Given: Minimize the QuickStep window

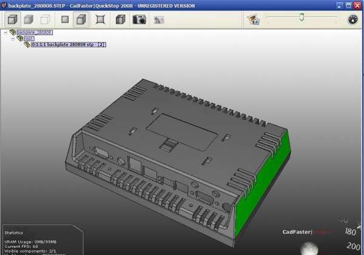Looking at the screenshot, I should [339, 5].
